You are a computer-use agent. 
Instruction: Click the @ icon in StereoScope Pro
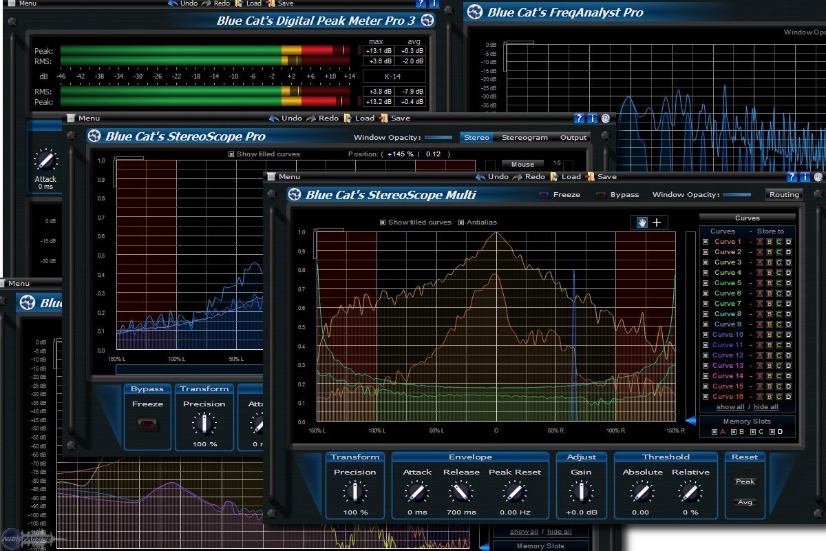click(605, 118)
